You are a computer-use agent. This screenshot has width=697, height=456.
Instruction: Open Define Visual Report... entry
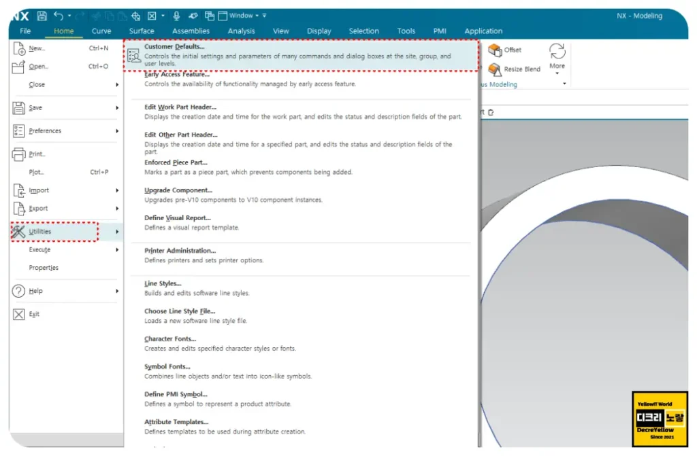pos(178,218)
